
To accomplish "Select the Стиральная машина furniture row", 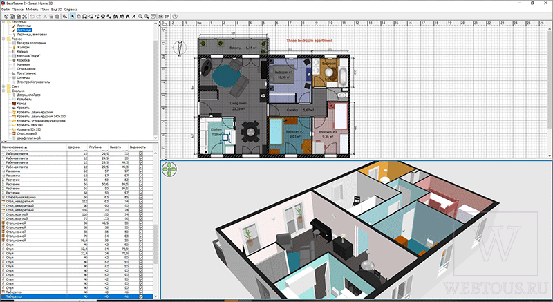I will [77, 198].
